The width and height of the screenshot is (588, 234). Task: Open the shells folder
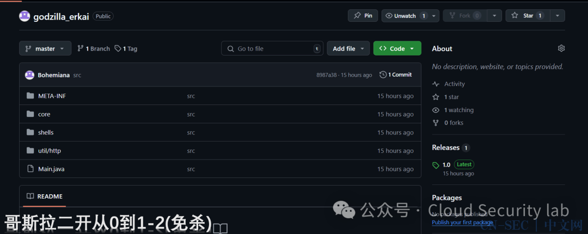tap(46, 132)
